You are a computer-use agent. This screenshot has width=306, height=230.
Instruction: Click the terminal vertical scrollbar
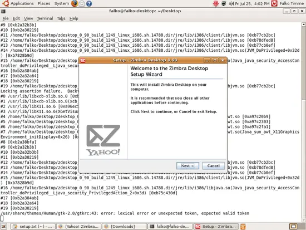coord(303,122)
